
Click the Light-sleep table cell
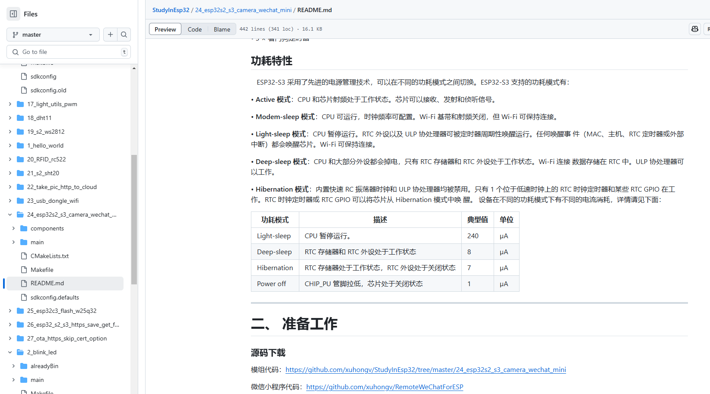(x=275, y=236)
